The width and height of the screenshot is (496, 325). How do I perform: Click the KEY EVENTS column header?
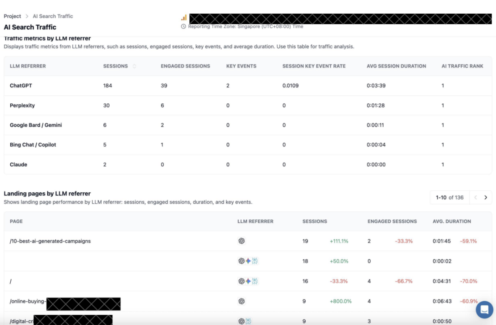point(241,66)
